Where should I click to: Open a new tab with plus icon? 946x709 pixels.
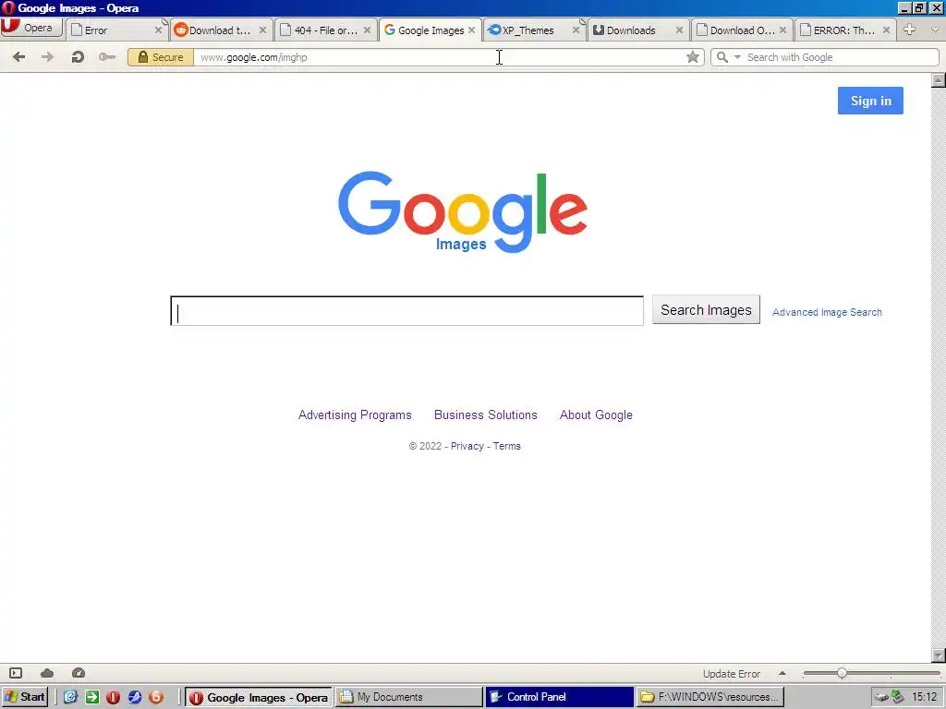910,30
